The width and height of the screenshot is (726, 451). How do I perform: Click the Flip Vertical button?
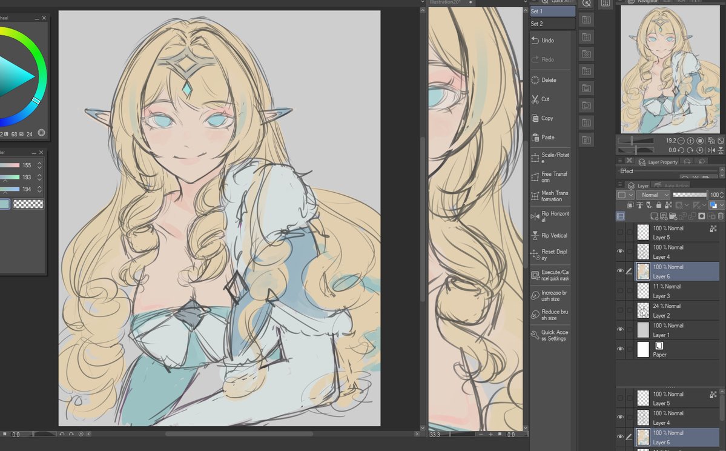[x=550, y=235]
